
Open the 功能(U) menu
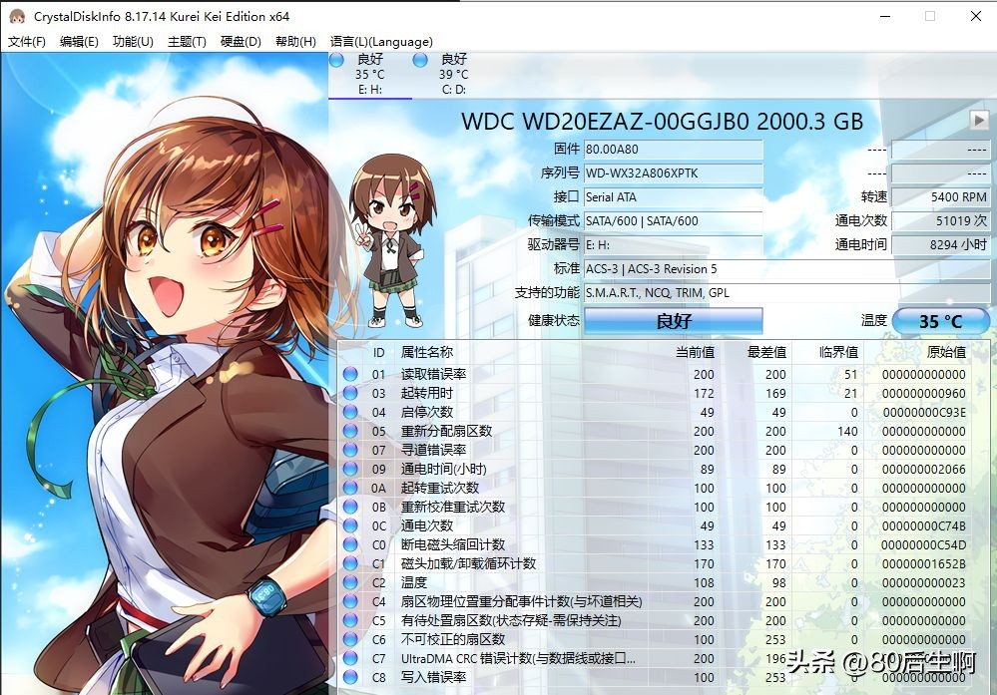click(135, 41)
